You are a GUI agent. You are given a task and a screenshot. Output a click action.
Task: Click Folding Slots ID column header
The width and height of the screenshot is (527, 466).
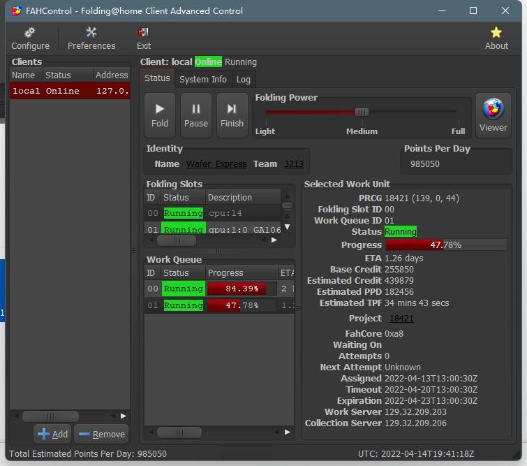152,198
